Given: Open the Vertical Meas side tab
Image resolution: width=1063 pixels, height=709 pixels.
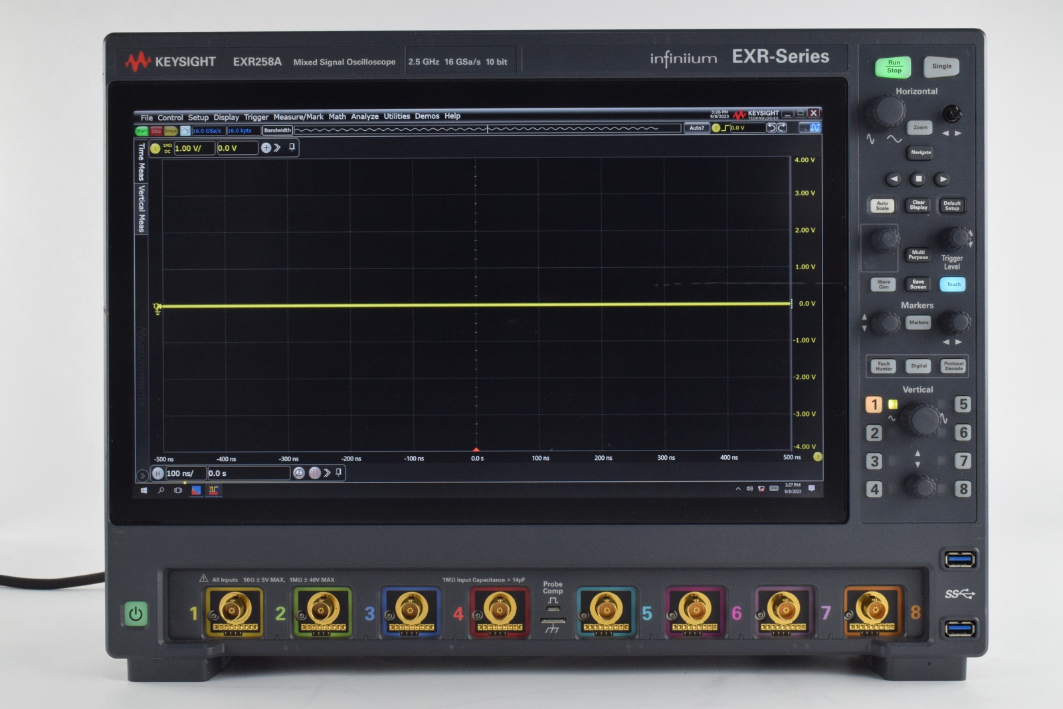Looking at the screenshot, I should click(141, 209).
